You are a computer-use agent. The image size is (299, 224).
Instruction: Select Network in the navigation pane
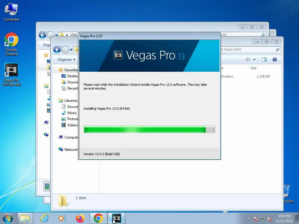point(68,150)
